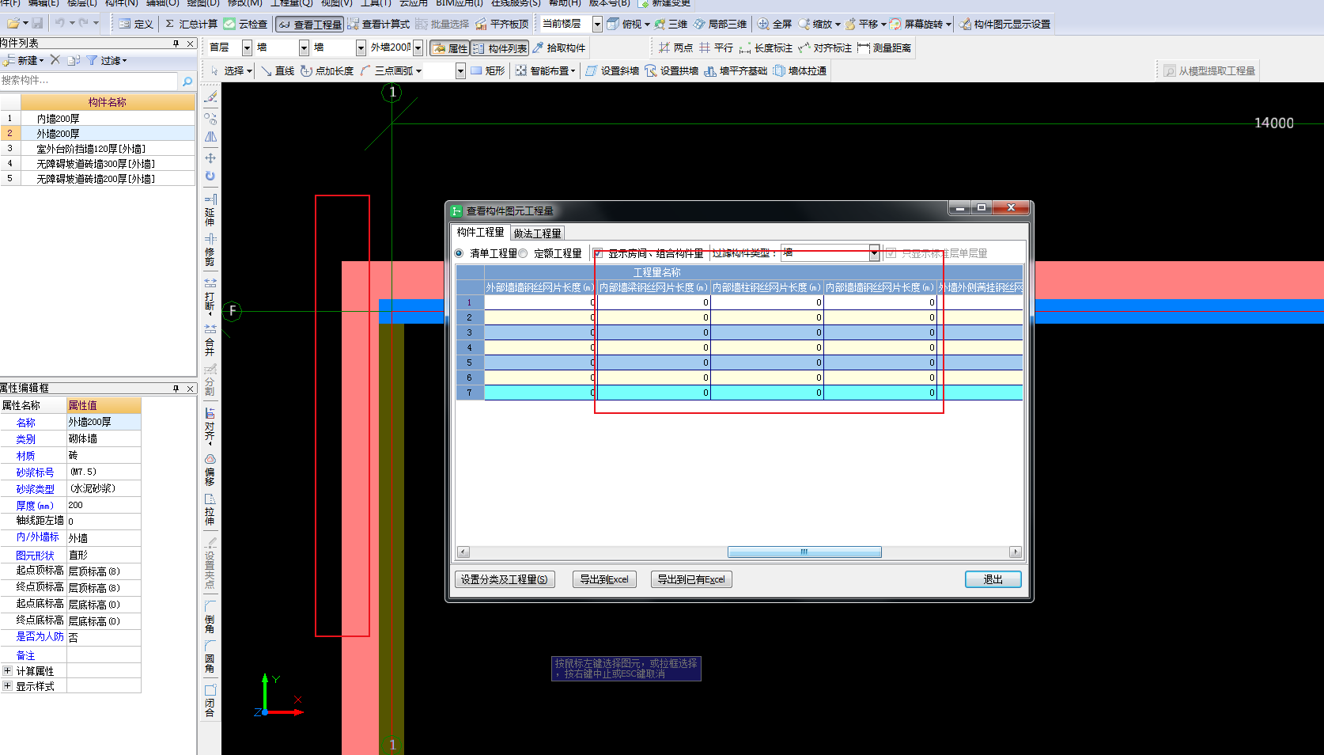This screenshot has height=755, width=1324.
Task: Open 在线服务(S) menu
Action: (x=516, y=3)
